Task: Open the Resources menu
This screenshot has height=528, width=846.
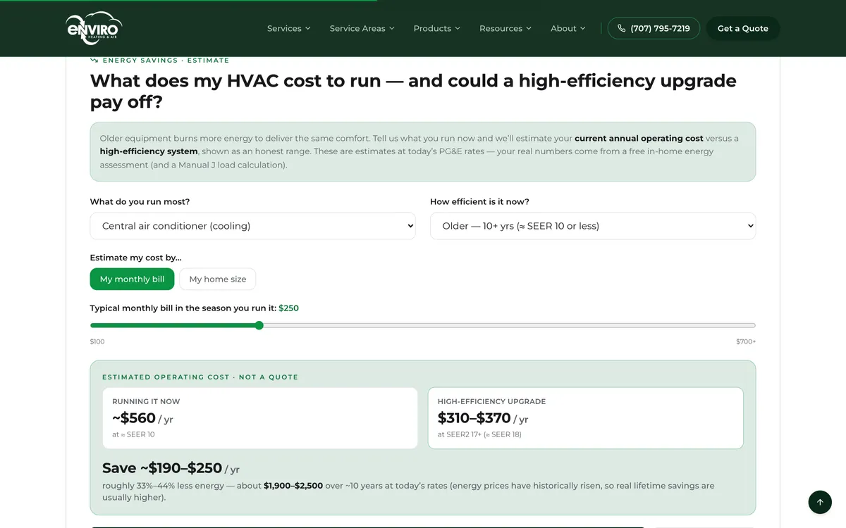Action: pyautogui.click(x=505, y=28)
